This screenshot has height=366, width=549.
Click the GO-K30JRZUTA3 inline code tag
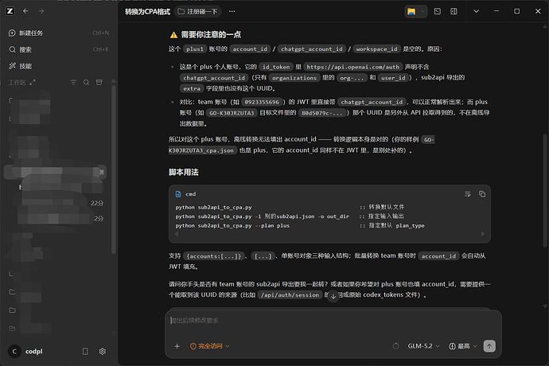point(232,113)
